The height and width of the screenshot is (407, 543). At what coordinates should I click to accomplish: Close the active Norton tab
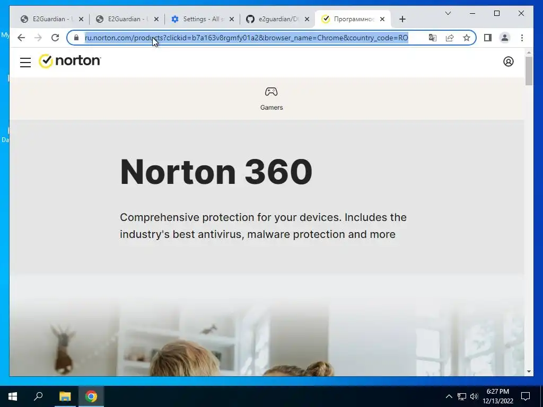(x=382, y=19)
